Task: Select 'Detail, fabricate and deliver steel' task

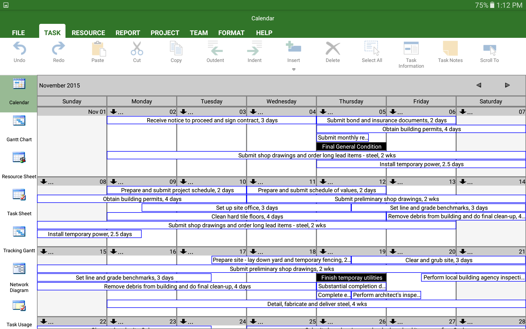Action: coord(316,304)
